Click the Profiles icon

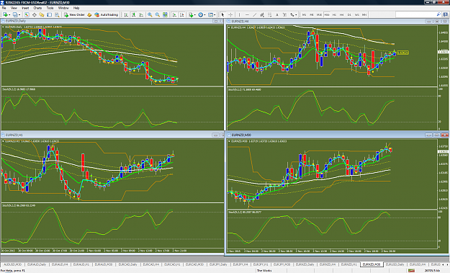coord(14,14)
